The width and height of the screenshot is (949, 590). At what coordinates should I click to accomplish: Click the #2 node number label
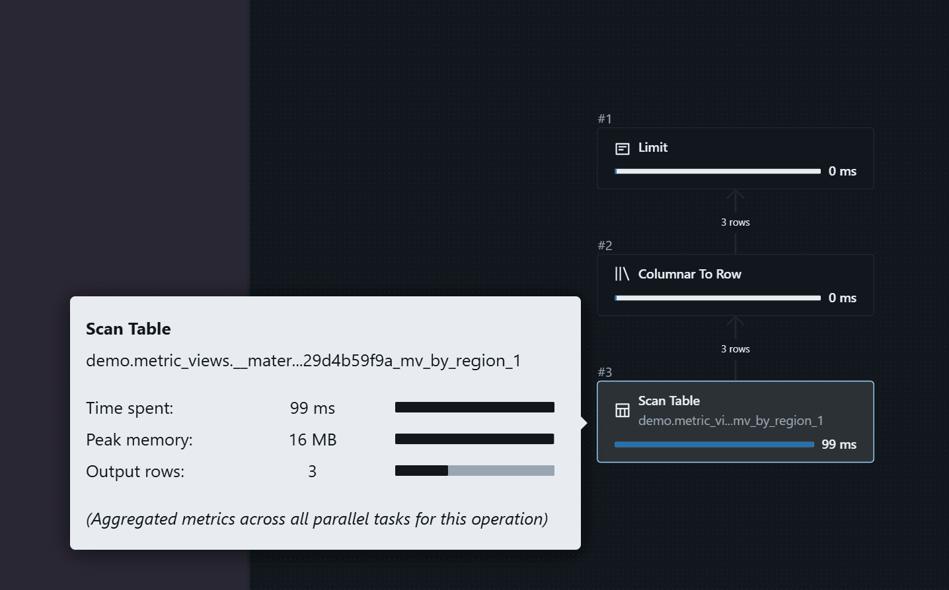pos(605,246)
